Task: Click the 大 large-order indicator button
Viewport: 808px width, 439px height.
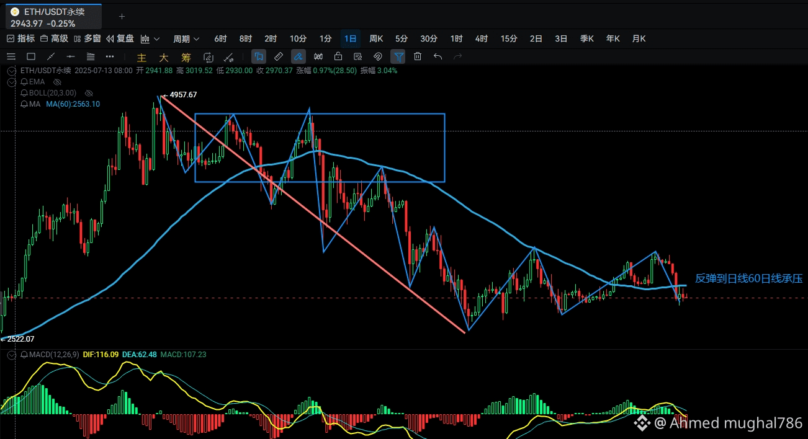Action: click(164, 57)
